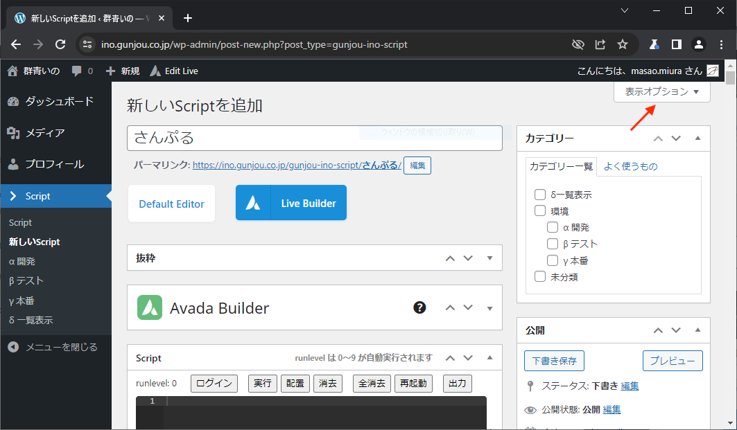Image resolution: width=737 pixels, height=430 pixels.
Task: Open the WordPress comments bubble icon
Action: pos(76,71)
